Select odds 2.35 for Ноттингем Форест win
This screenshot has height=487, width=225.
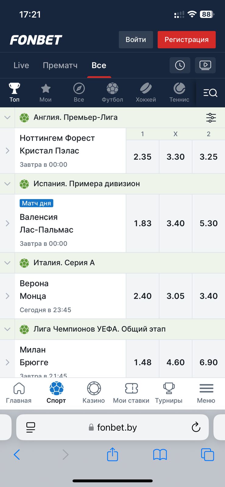tap(142, 157)
